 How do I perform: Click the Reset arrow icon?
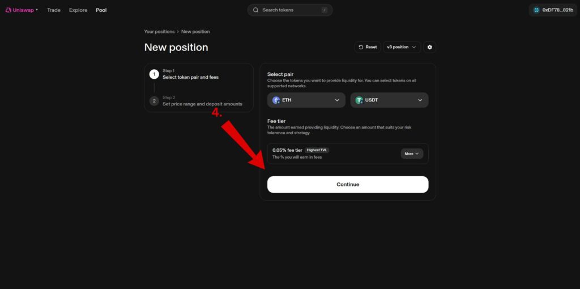[x=361, y=47]
